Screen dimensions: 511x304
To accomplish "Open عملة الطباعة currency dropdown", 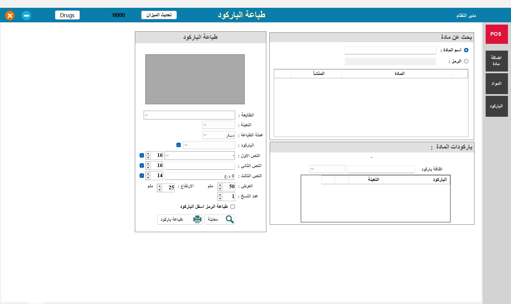I will pos(219,135).
